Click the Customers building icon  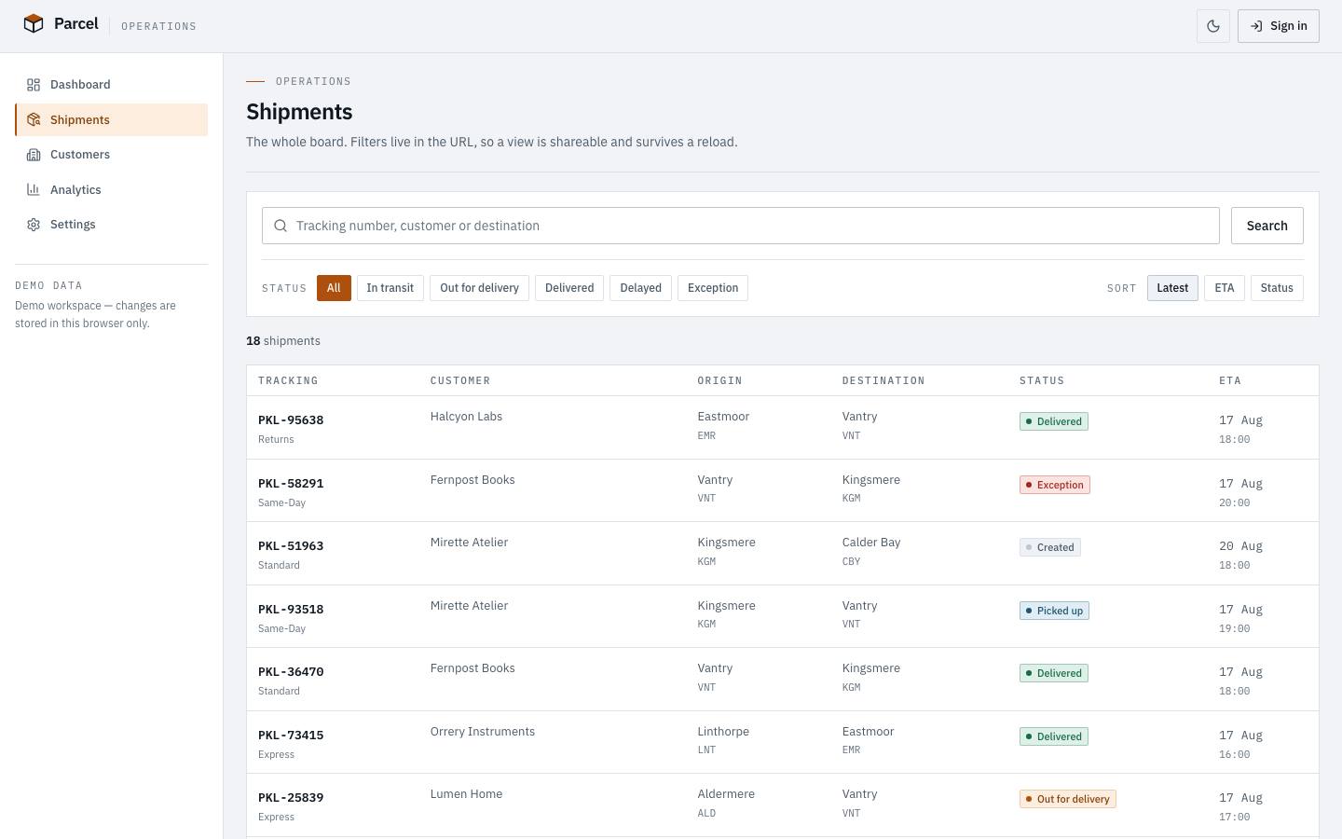(x=34, y=155)
